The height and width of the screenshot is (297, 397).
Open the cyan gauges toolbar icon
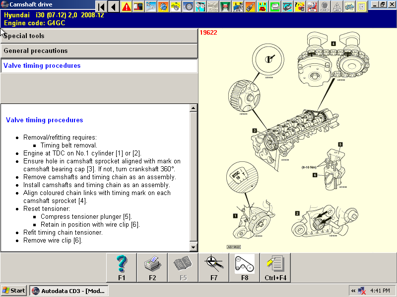click(200, 6)
